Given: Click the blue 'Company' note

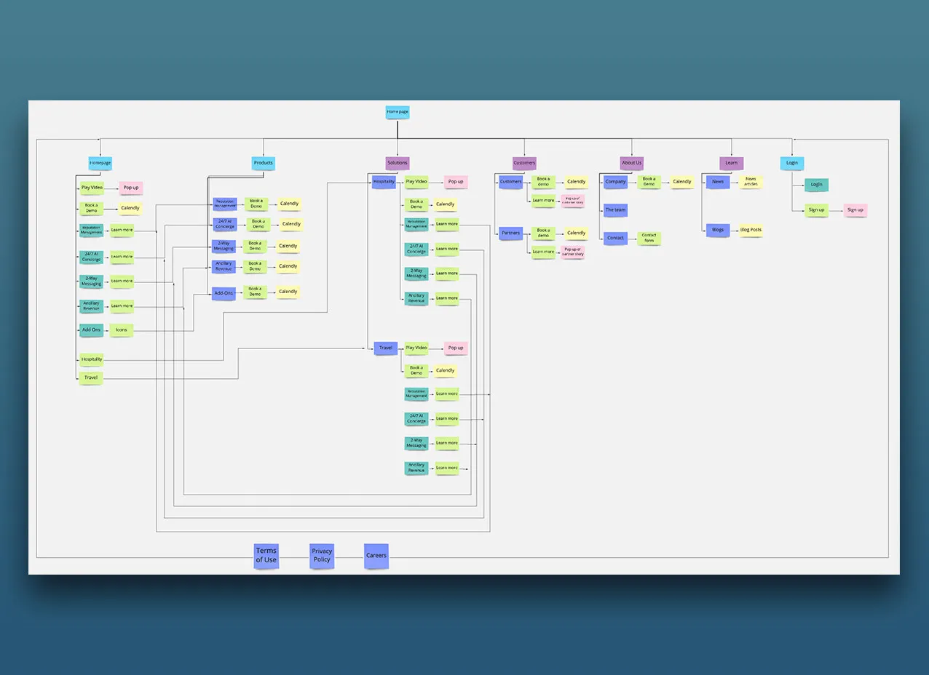Looking at the screenshot, I should 616,182.
